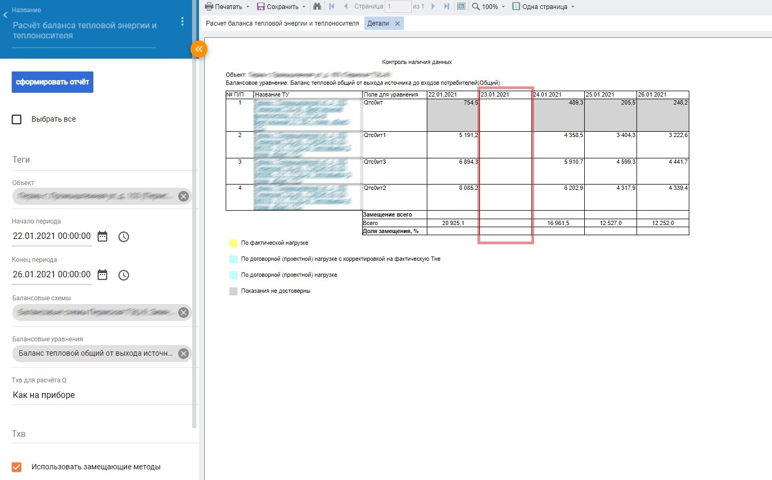Open calendar picker for Конец периода

pyautogui.click(x=102, y=275)
